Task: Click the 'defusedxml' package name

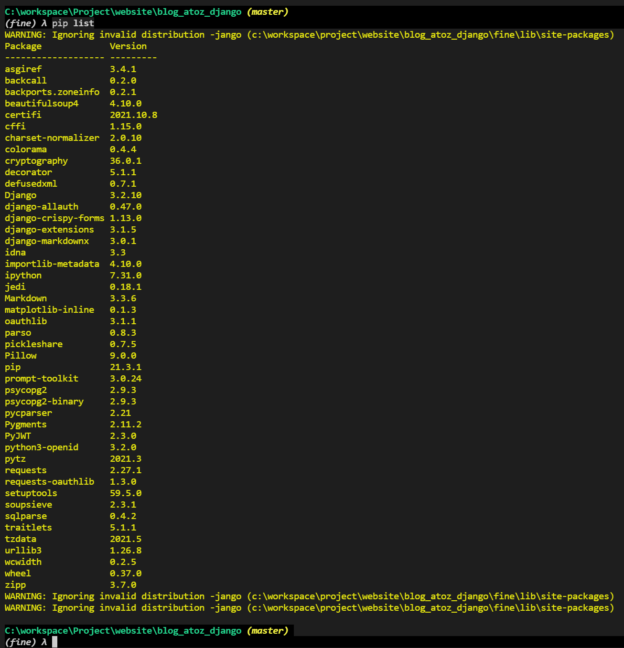Action: pyautogui.click(x=31, y=184)
